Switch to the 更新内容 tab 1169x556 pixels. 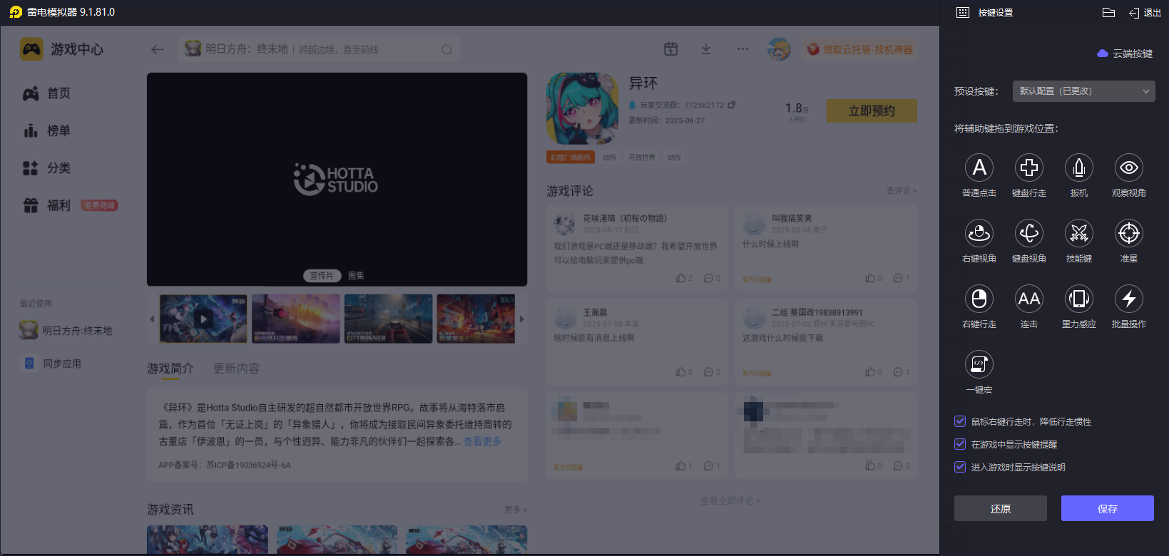237,369
